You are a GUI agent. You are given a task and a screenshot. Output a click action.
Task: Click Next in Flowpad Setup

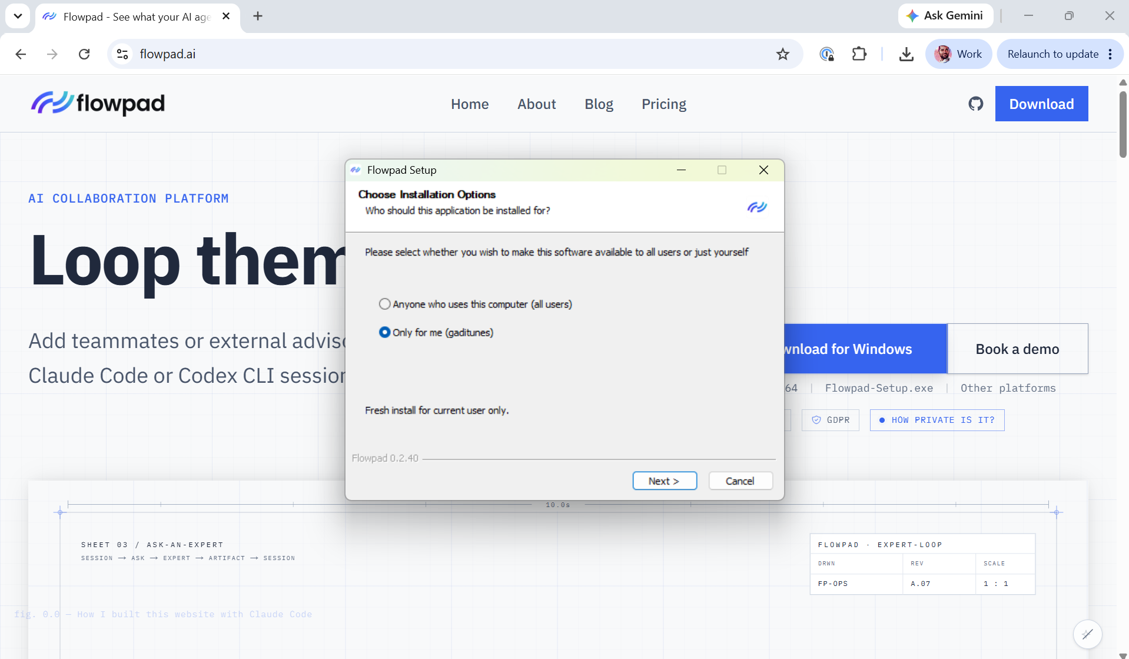pyautogui.click(x=665, y=481)
